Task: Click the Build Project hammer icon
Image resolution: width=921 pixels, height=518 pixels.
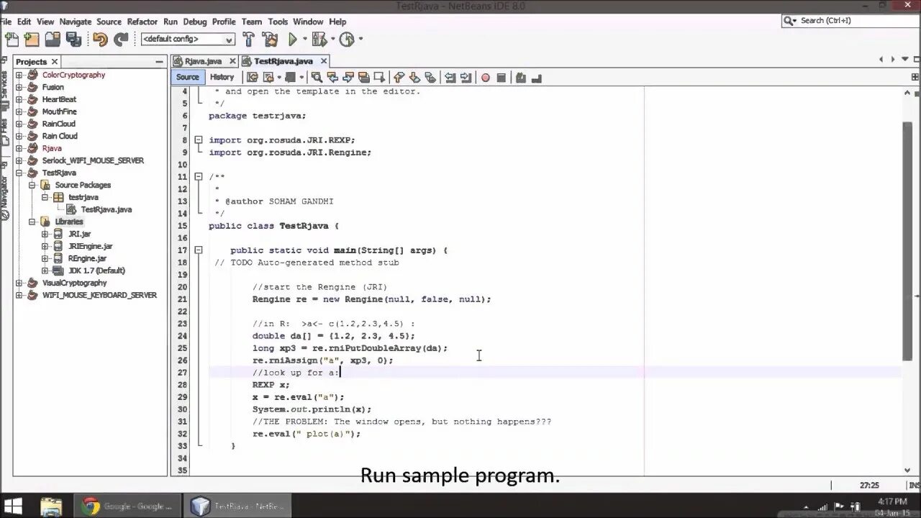Action: (x=248, y=40)
